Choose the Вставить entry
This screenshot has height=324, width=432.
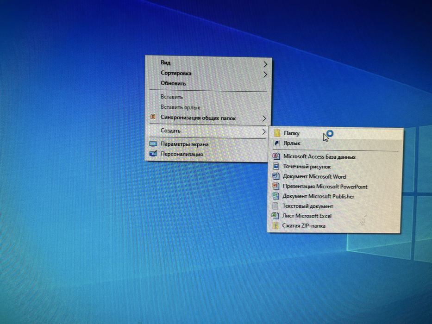click(207, 97)
